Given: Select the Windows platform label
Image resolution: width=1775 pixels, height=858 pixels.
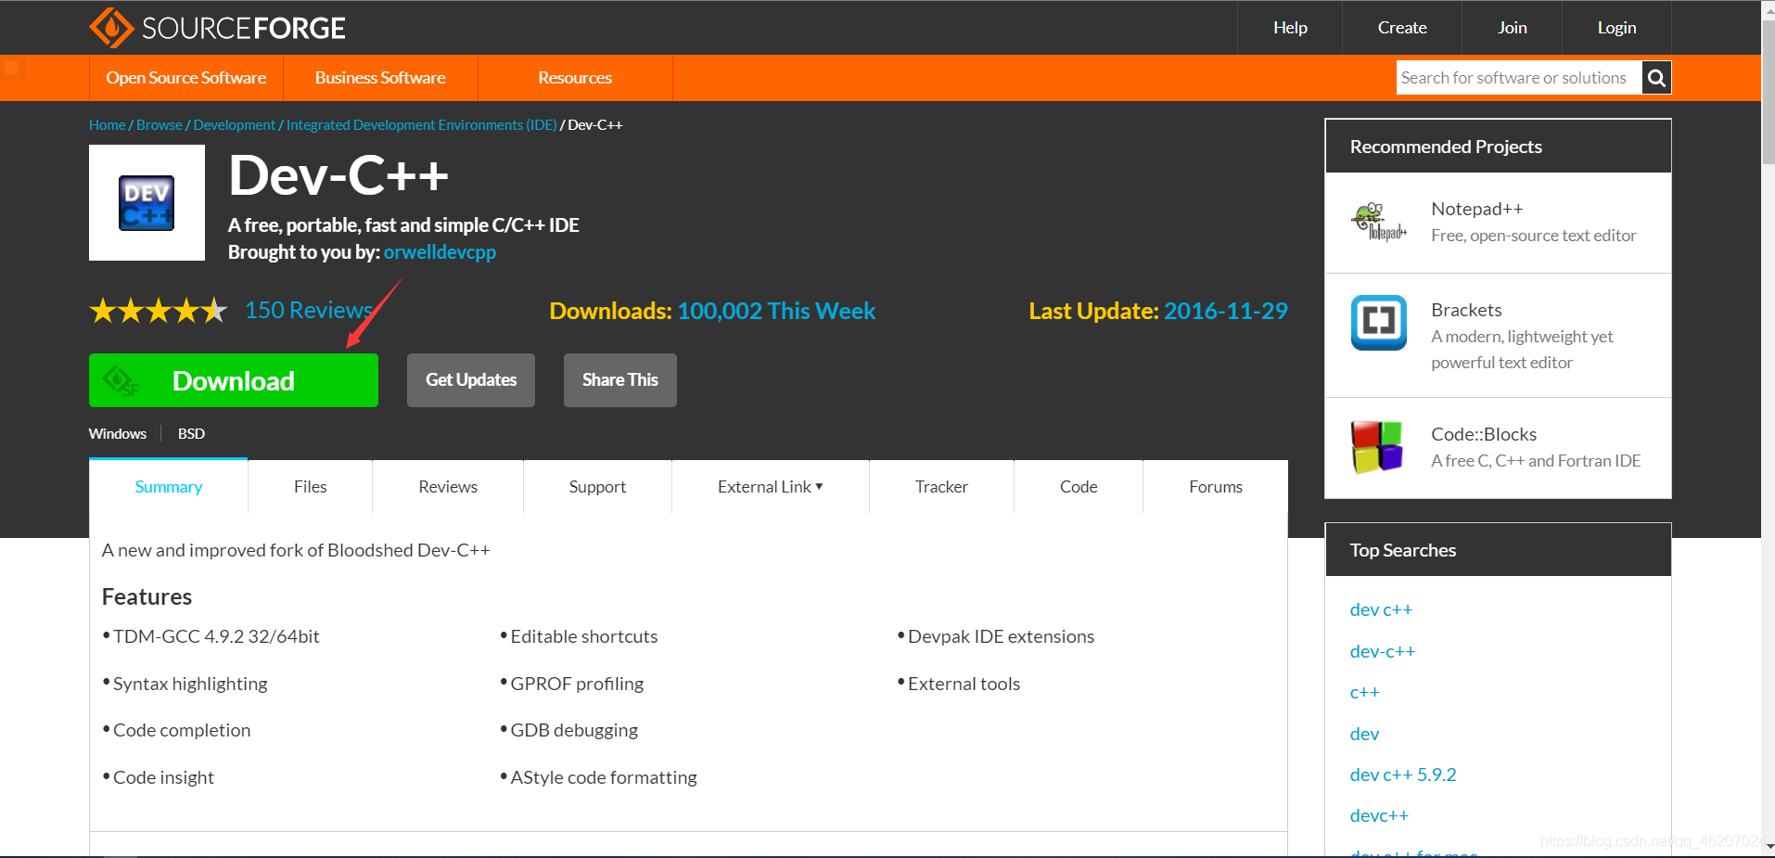Looking at the screenshot, I should [x=118, y=434].
